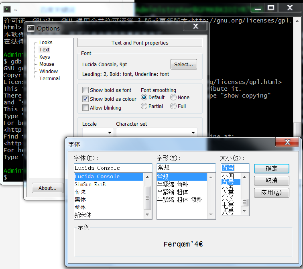Select 仿宋 in font list
This screenshot has height=269, width=303.
click(x=109, y=192)
